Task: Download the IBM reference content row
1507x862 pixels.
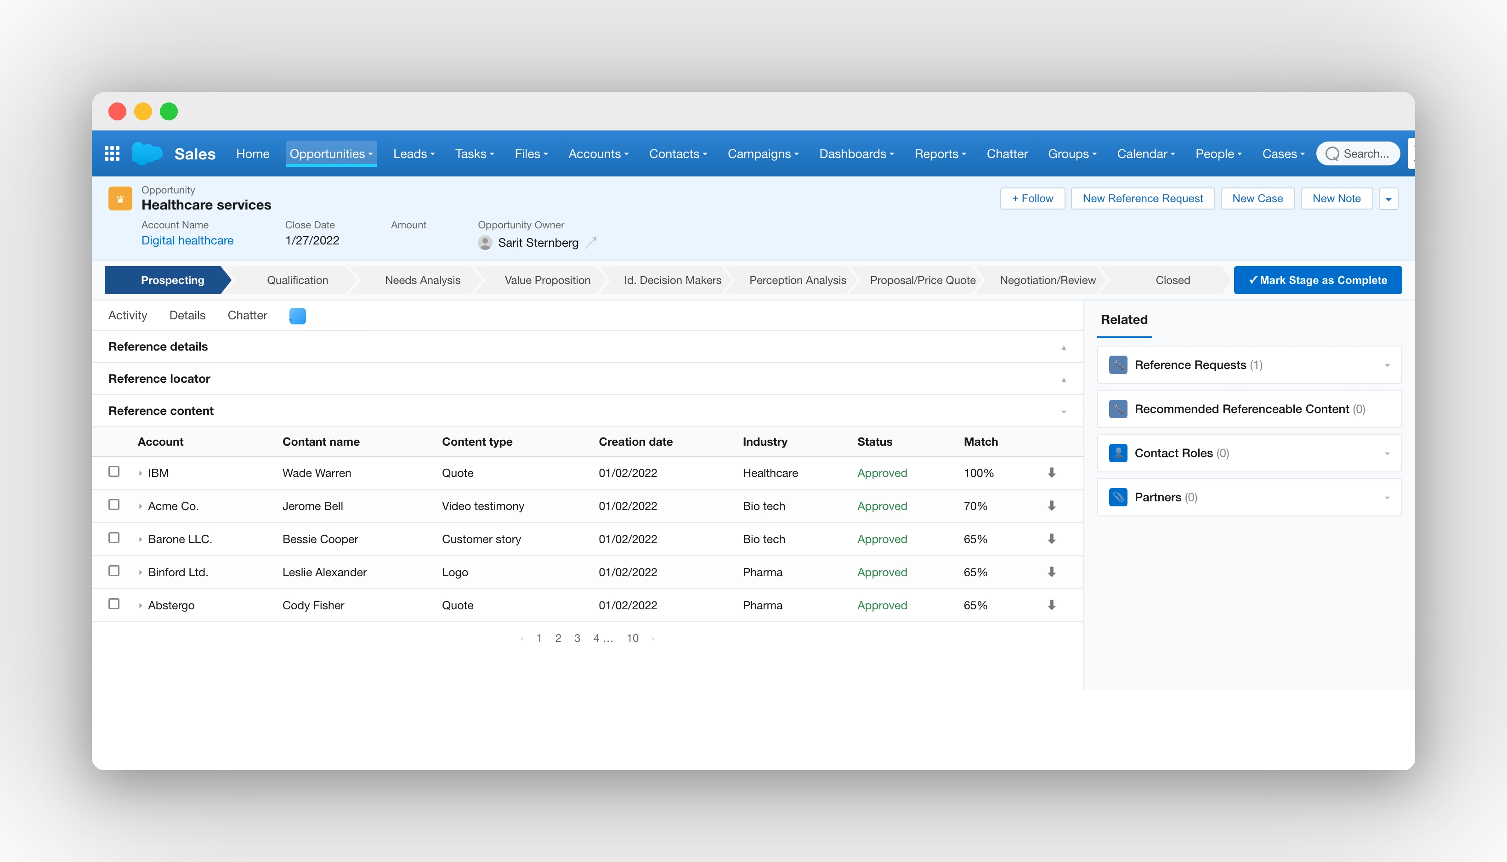Action: pos(1051,472)
